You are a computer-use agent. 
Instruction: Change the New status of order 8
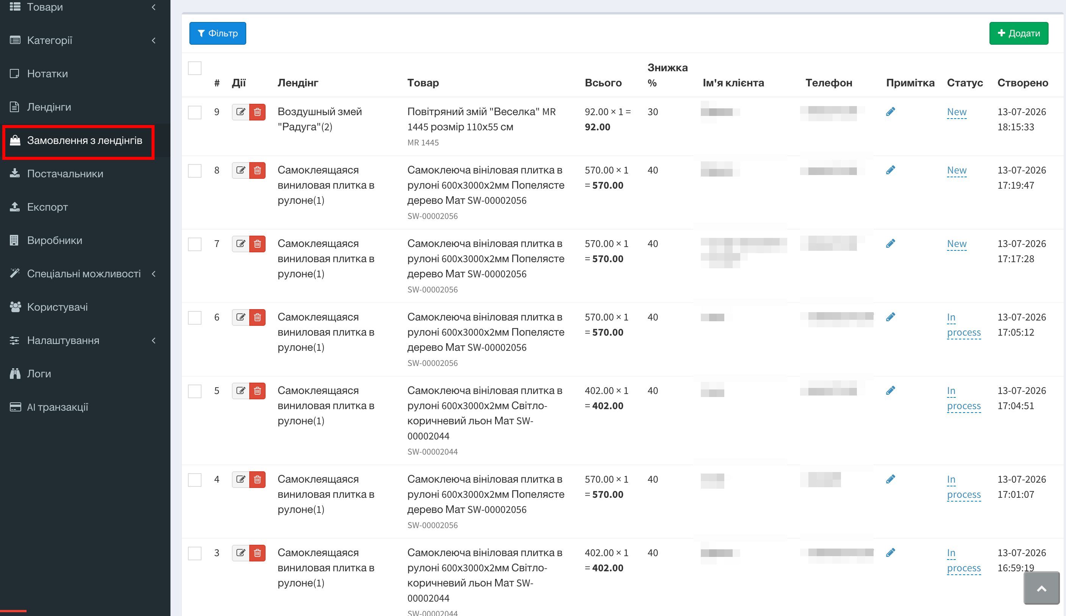957,170
